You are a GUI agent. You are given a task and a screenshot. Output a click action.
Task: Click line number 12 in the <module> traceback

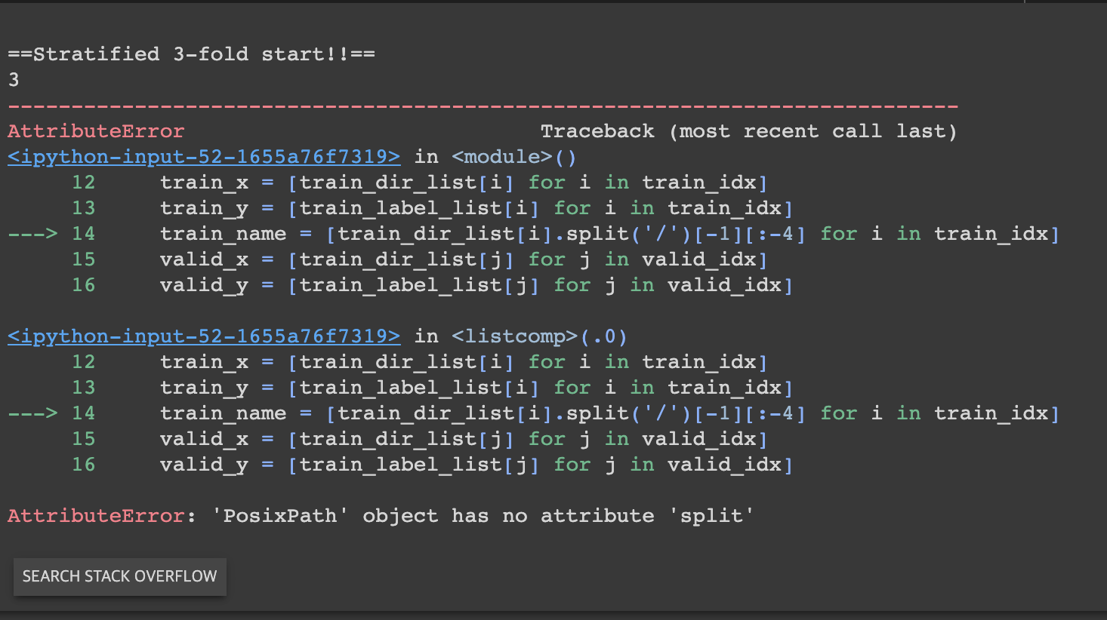tap(83, 183)
